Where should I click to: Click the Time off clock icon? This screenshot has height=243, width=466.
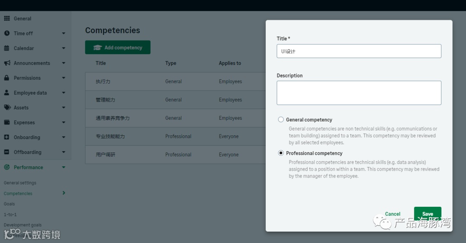[7, 33]
